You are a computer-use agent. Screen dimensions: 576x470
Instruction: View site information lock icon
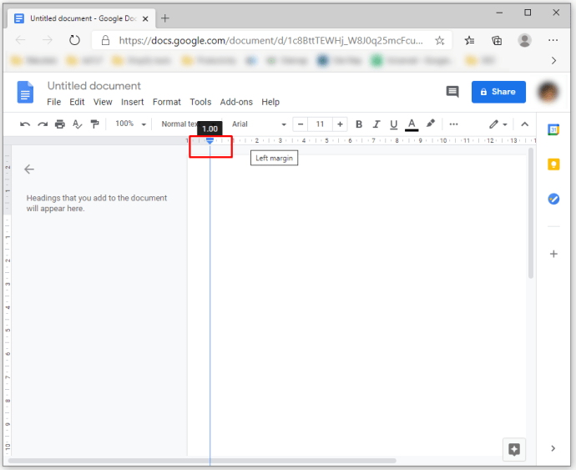pyautogui.click(x=105, y=40)
